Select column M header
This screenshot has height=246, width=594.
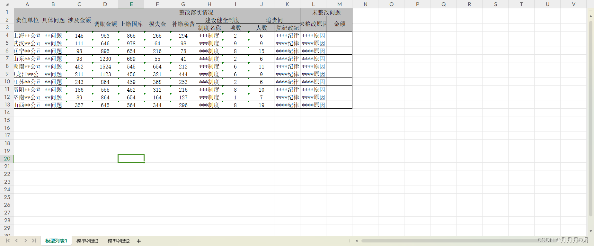[x=339, y=4]
